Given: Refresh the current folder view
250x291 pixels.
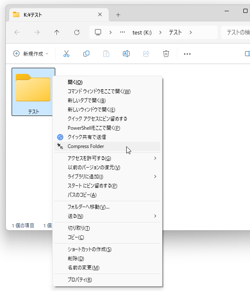Looking at the screenshot, I should [77, 32].
